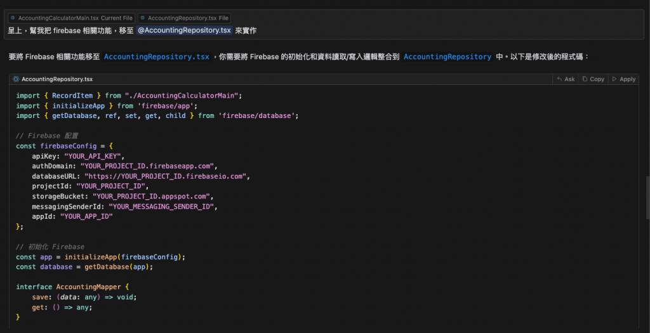The image size is (650, 333).
Task: Click "YOUR_PROJECT_ID" projectId value
Action: tap(110, 186)
